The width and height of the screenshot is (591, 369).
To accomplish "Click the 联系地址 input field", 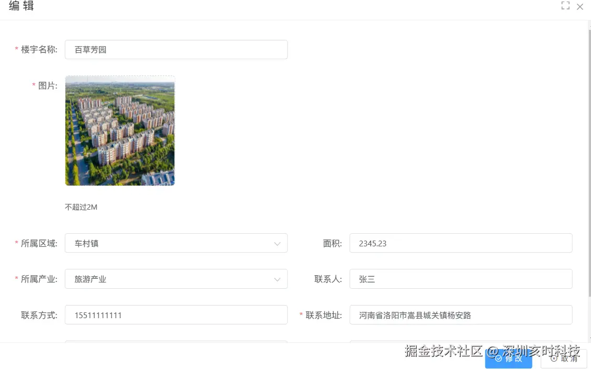I will click(461, 314).
